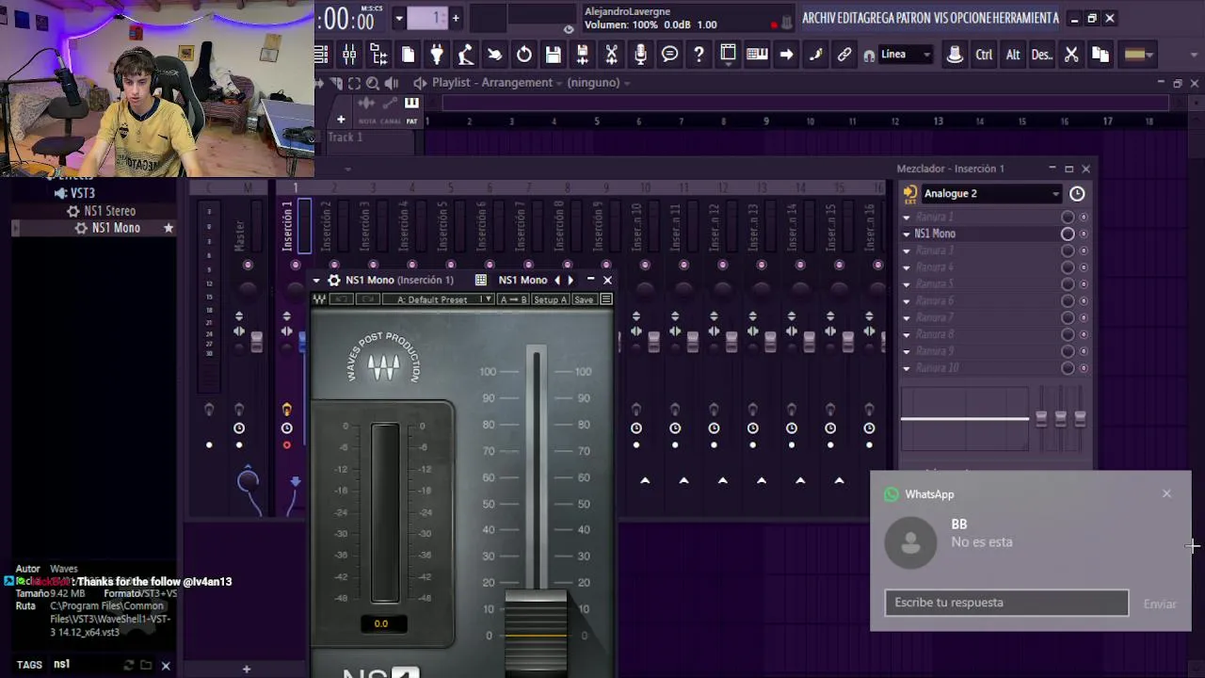1205x678 pixels.
Task: Click the A to B copy button
Action: tap(513, 299)
